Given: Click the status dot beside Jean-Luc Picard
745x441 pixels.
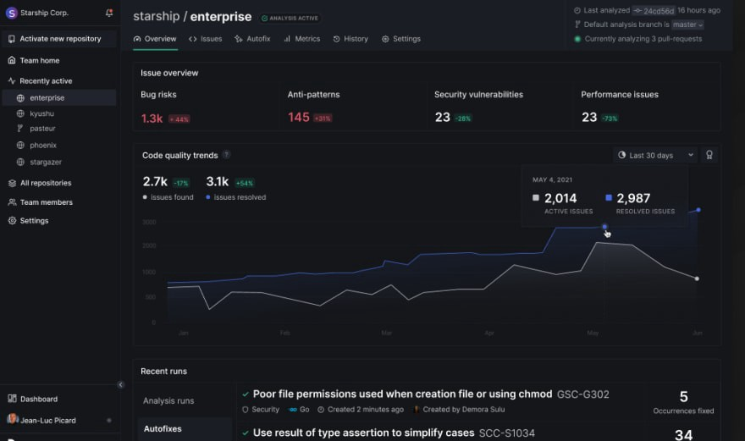Looking at the screenshot, I should point(108,420).
